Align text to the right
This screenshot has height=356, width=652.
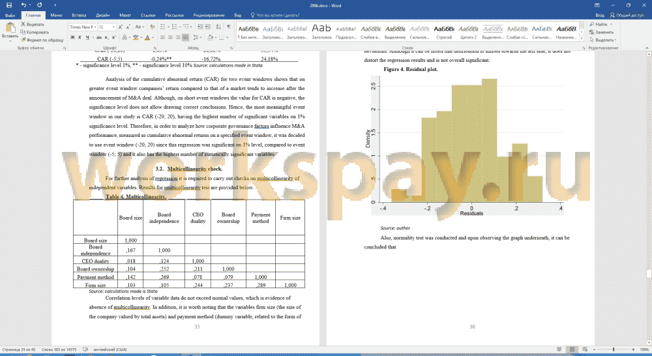coord(178,37)
